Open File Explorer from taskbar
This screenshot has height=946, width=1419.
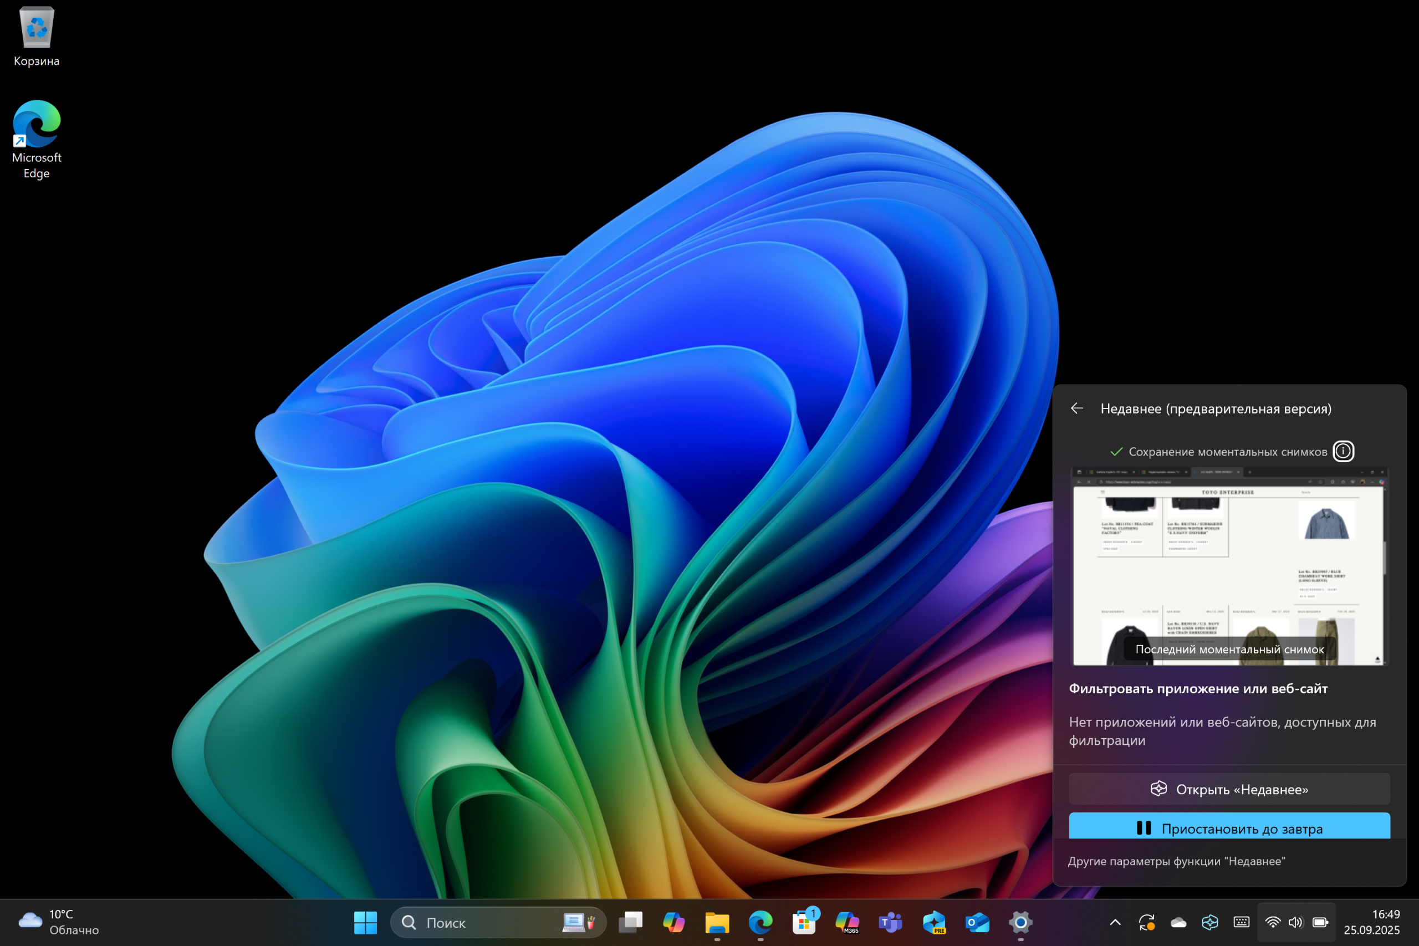point(717,922)
